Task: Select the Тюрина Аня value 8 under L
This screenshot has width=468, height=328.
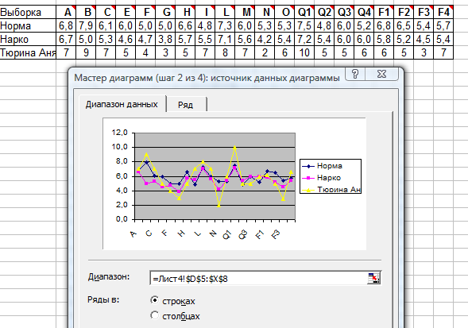Action: point(225,52)
